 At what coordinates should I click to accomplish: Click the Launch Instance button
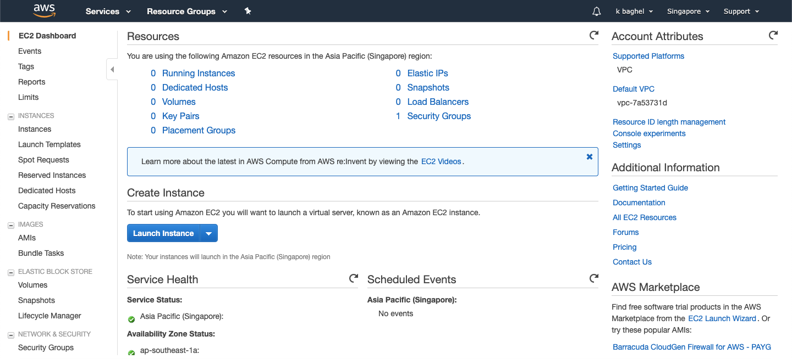pyautogui.click(x=163, y=233)
